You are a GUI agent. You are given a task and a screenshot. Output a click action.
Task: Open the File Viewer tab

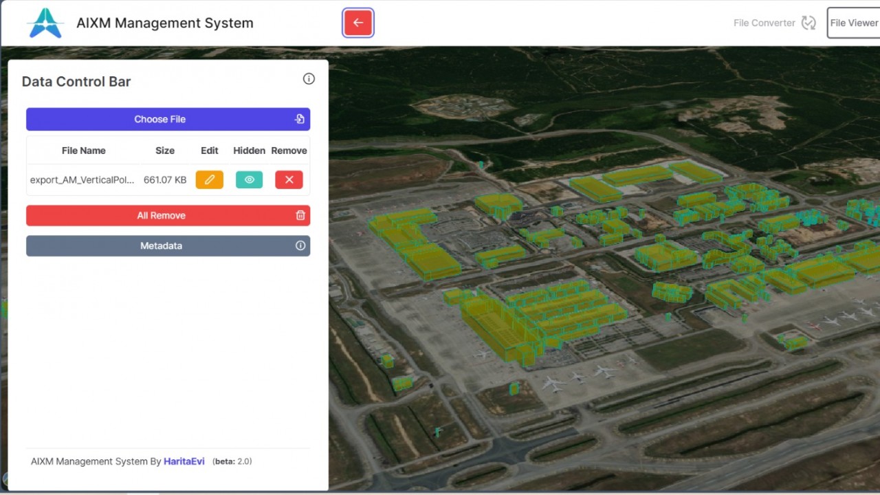[x=853, y=23]
